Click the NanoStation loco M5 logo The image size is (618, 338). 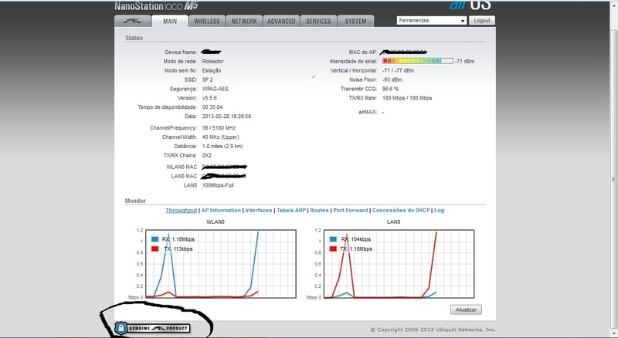[x=156, y=6]
